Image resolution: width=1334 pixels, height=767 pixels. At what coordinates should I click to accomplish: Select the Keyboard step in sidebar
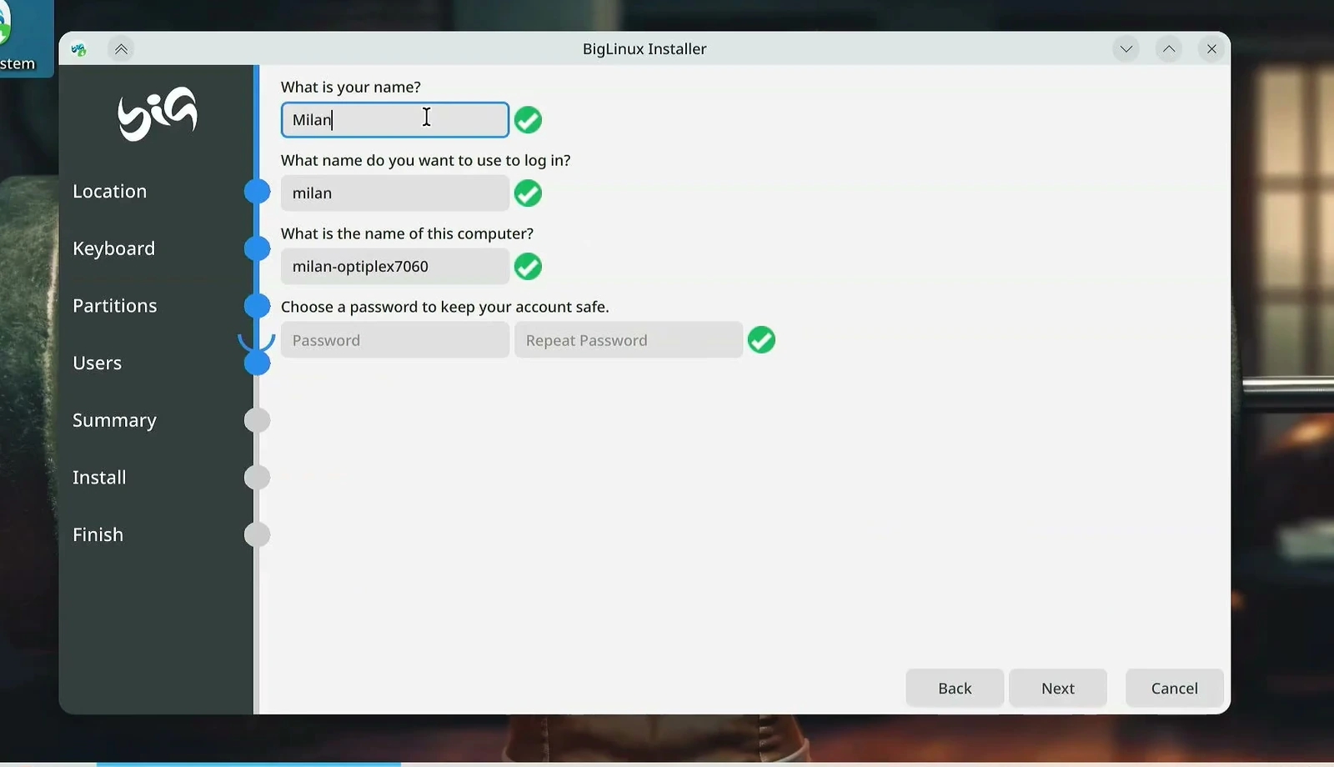pyautogui.click(x=113, y=248)
